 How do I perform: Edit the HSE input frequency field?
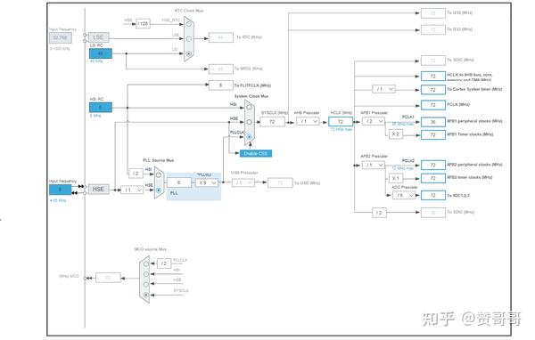click(x=61, y=190)
